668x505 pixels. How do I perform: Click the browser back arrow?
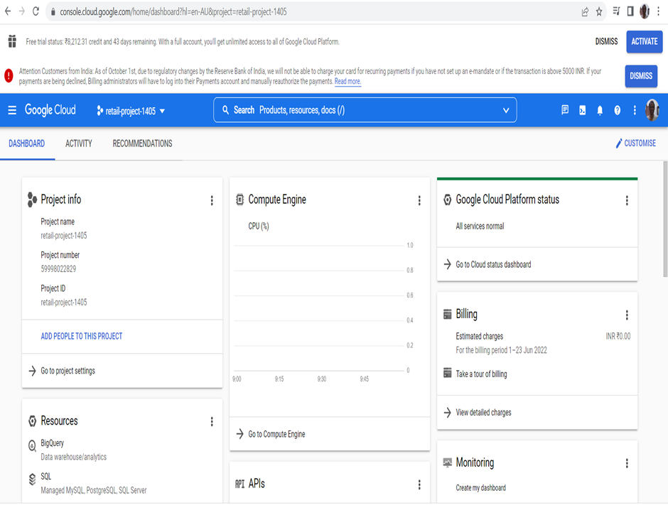[8, 11]
